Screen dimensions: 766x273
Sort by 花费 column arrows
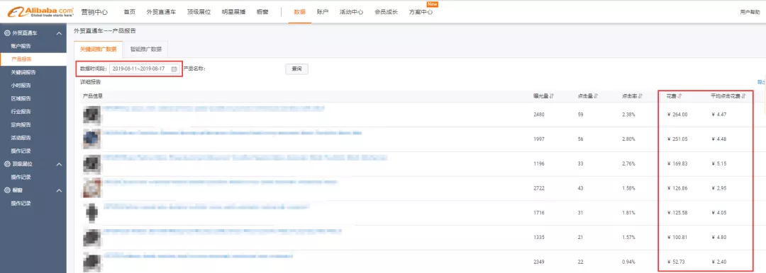coord(679,96)
